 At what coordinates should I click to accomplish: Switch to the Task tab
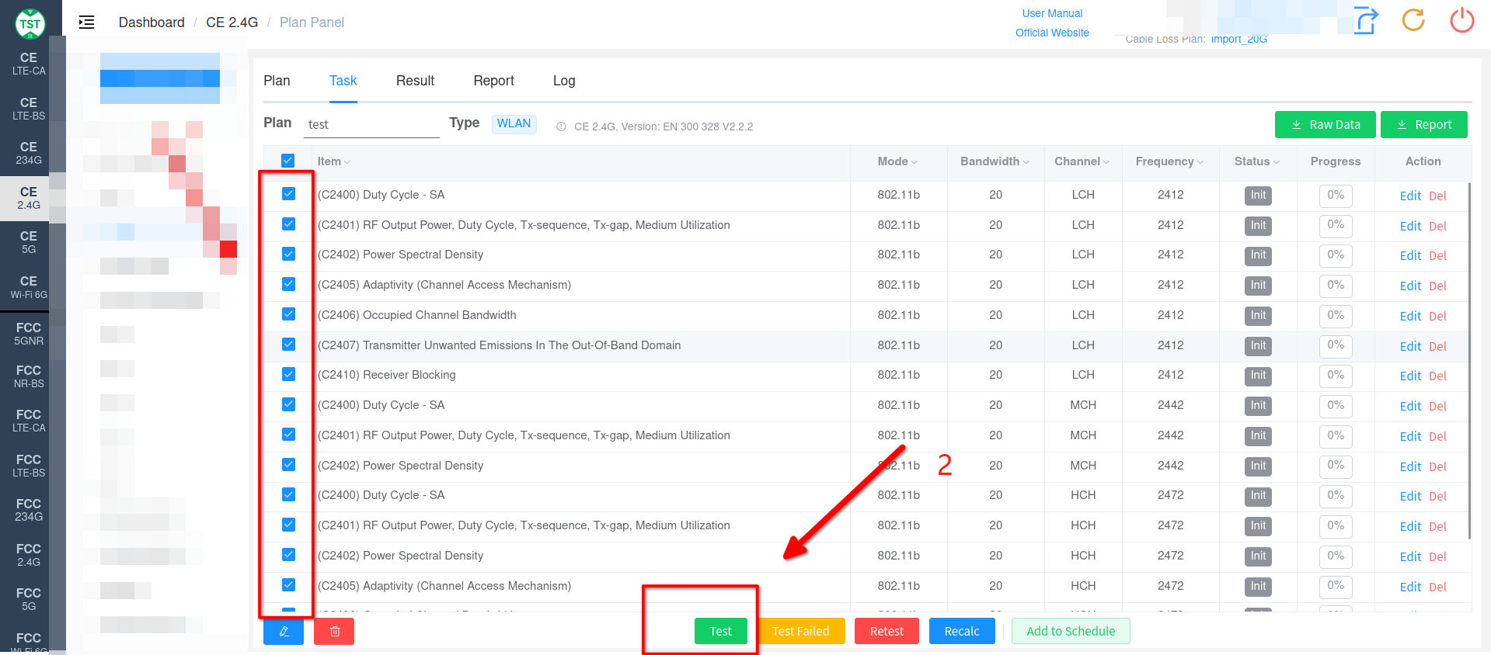click(343, 81)
